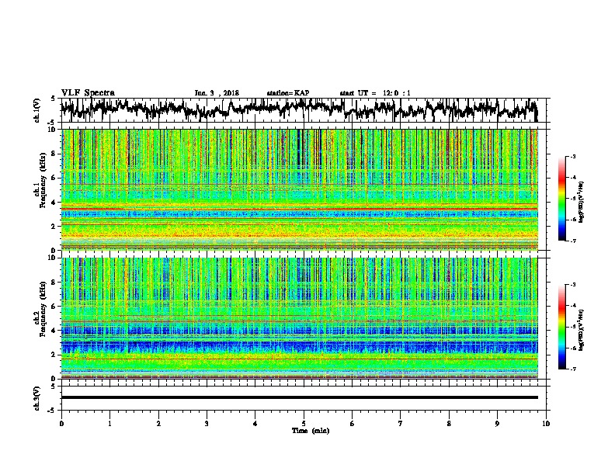Click the "1" tick label on time axis
The width and height of the screenshot is (615, 475).
pyautogui.click(x=109, y=424)
